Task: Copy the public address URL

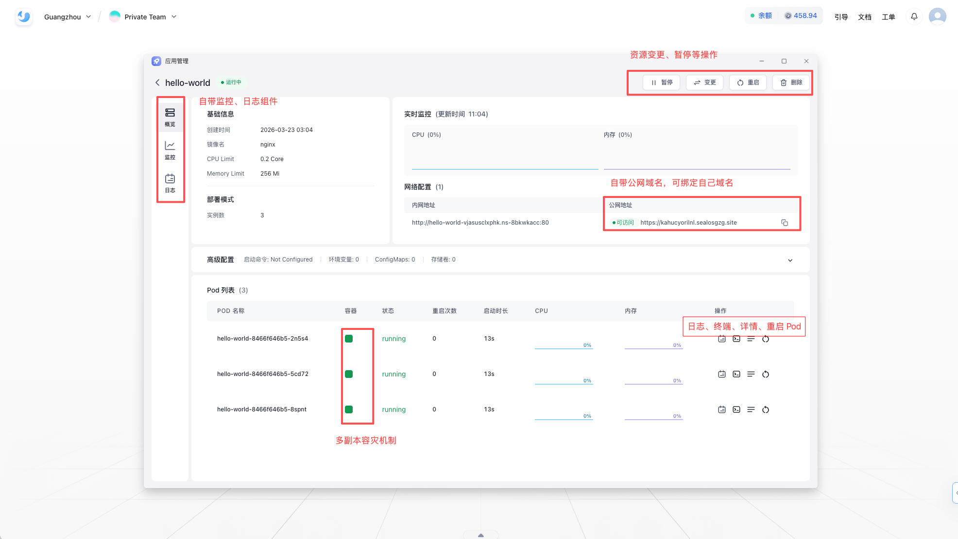Action: 785,223
